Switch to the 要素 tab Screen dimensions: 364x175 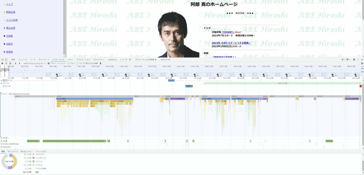[x=13, y=59]
